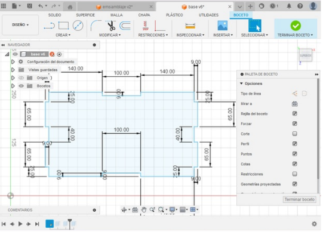Click the Insert image icon
323x235 pixels.
[x=223, y=26]
